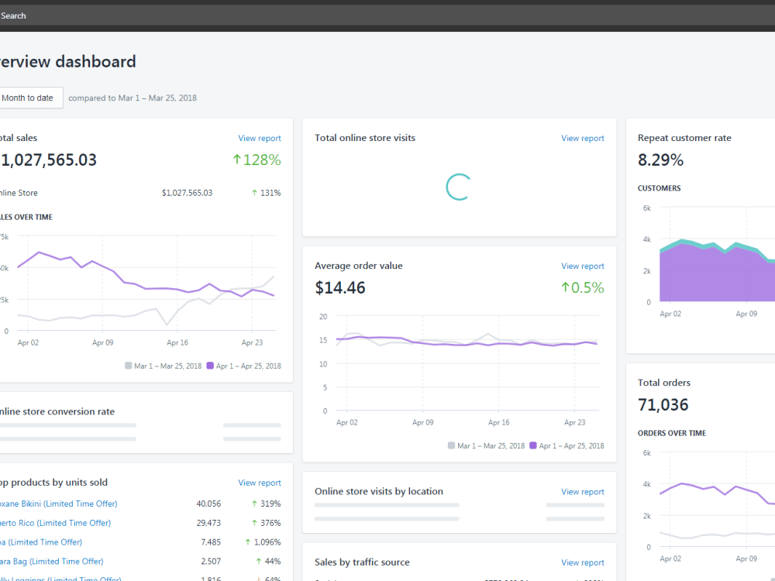Click the ORDERS OVER TIME label
The height and width of the screenshot is (581, 775).
[672, 433]
